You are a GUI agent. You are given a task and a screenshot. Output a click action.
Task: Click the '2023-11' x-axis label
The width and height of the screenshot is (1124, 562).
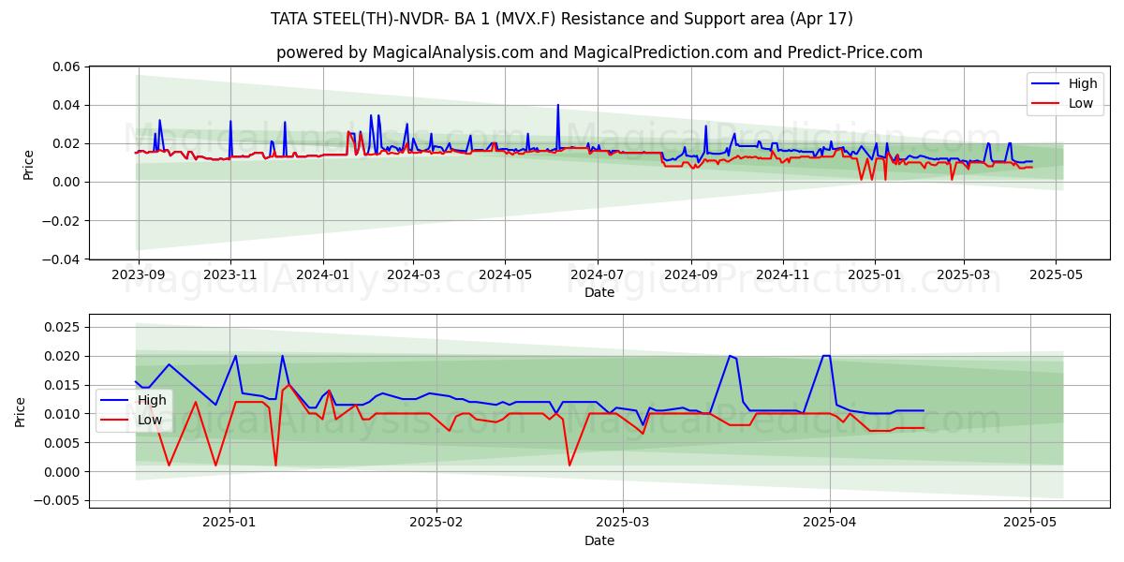pyautogui.click(x=230, y=274)
